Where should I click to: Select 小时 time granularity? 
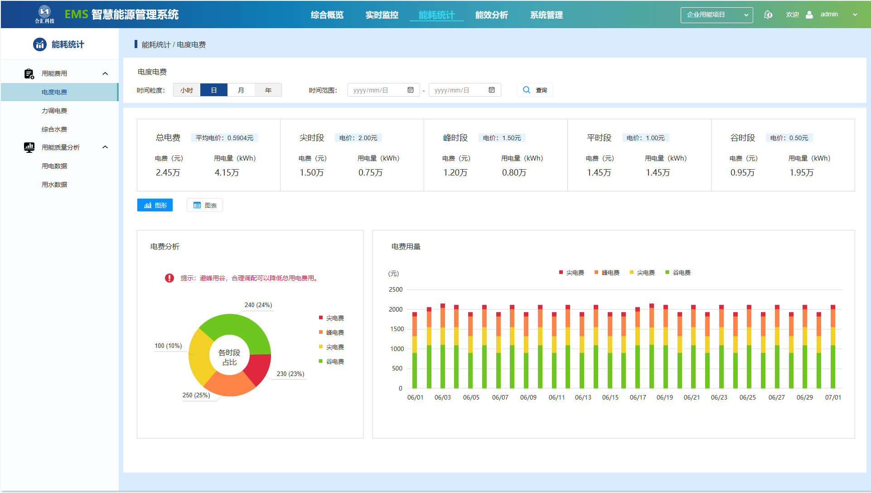click(187, 90)
